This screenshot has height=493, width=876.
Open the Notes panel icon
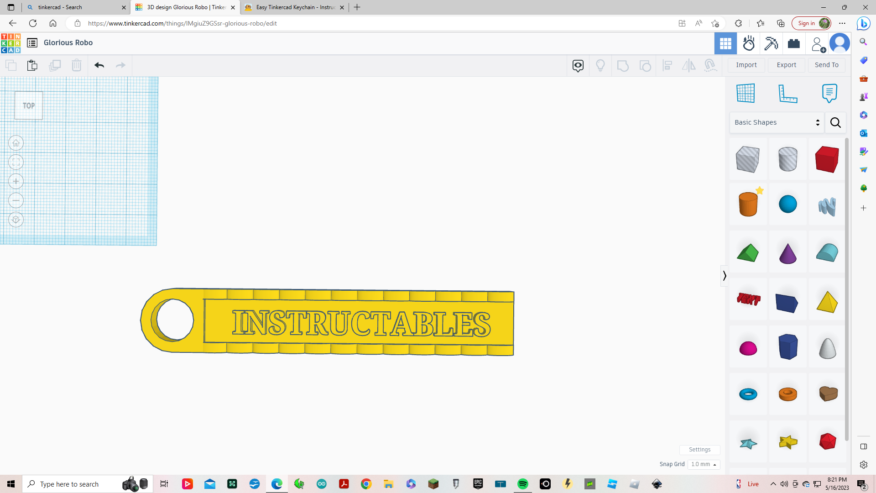(x=829, y=93)
